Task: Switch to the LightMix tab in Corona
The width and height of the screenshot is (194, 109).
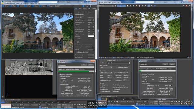Action: click(x=94, y=9)
